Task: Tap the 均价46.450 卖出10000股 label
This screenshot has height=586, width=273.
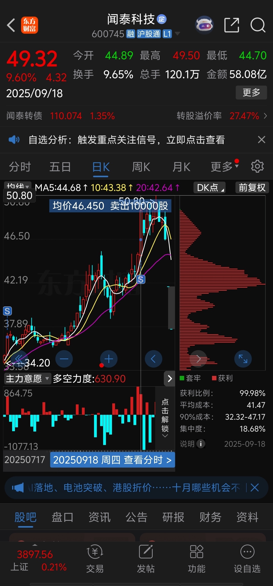Action: point(110,206)
